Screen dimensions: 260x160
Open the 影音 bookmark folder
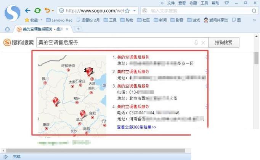click(x=177, y=20)
